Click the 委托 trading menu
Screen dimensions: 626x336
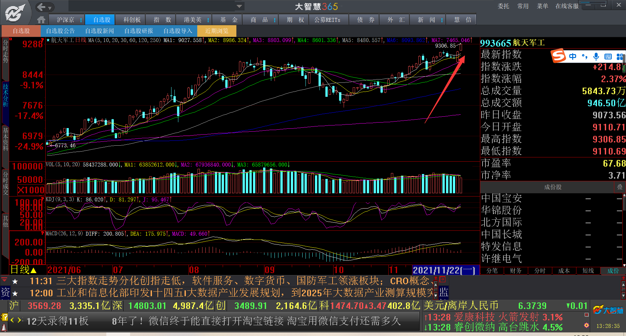(503, 6)
